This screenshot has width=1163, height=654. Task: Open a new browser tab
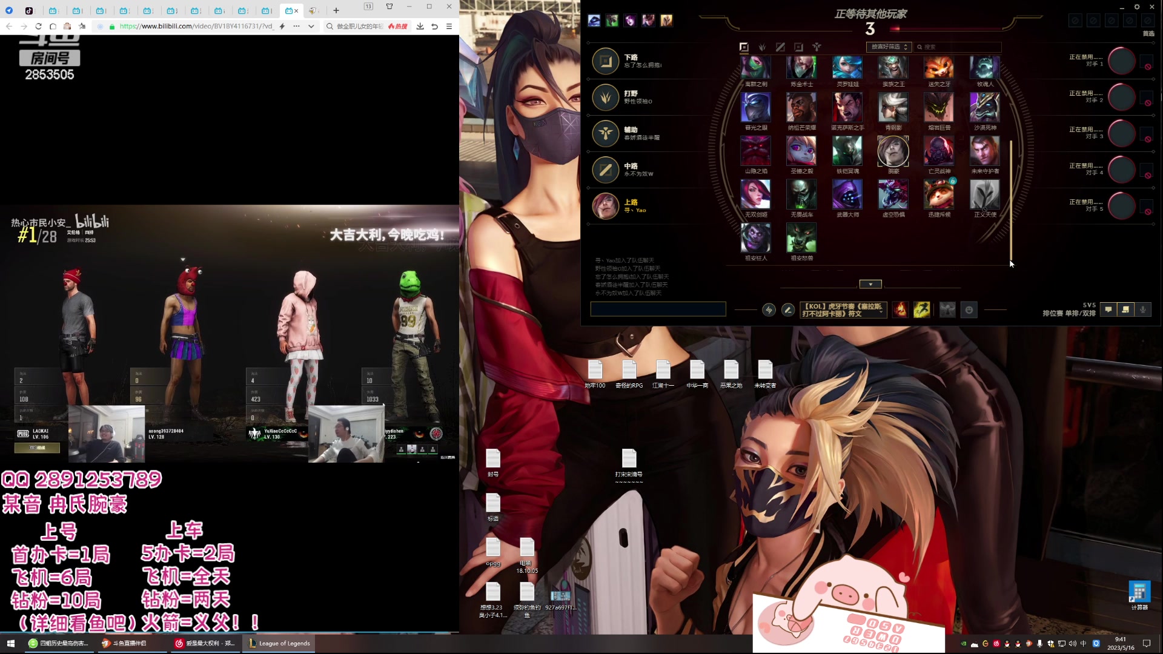tap(336, 10)
